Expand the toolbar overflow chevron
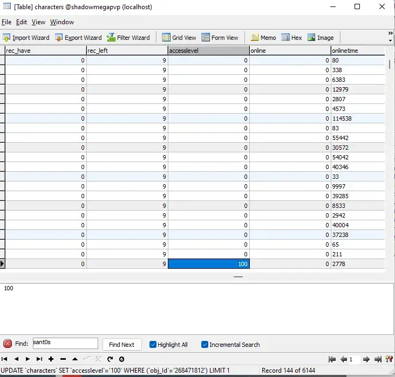Image resolution: width=395 pixels, height=377 pixels. coord(390,33)
